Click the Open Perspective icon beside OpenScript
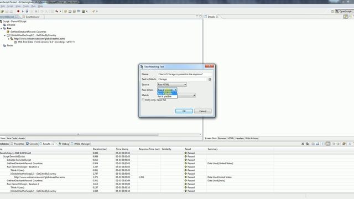Image resolution: width=354 pixels, height=199 pixels. (332, 11)
